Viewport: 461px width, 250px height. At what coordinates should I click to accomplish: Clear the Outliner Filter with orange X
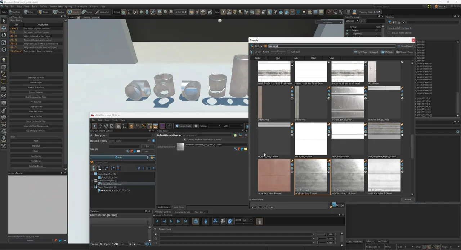coord(91,162)
